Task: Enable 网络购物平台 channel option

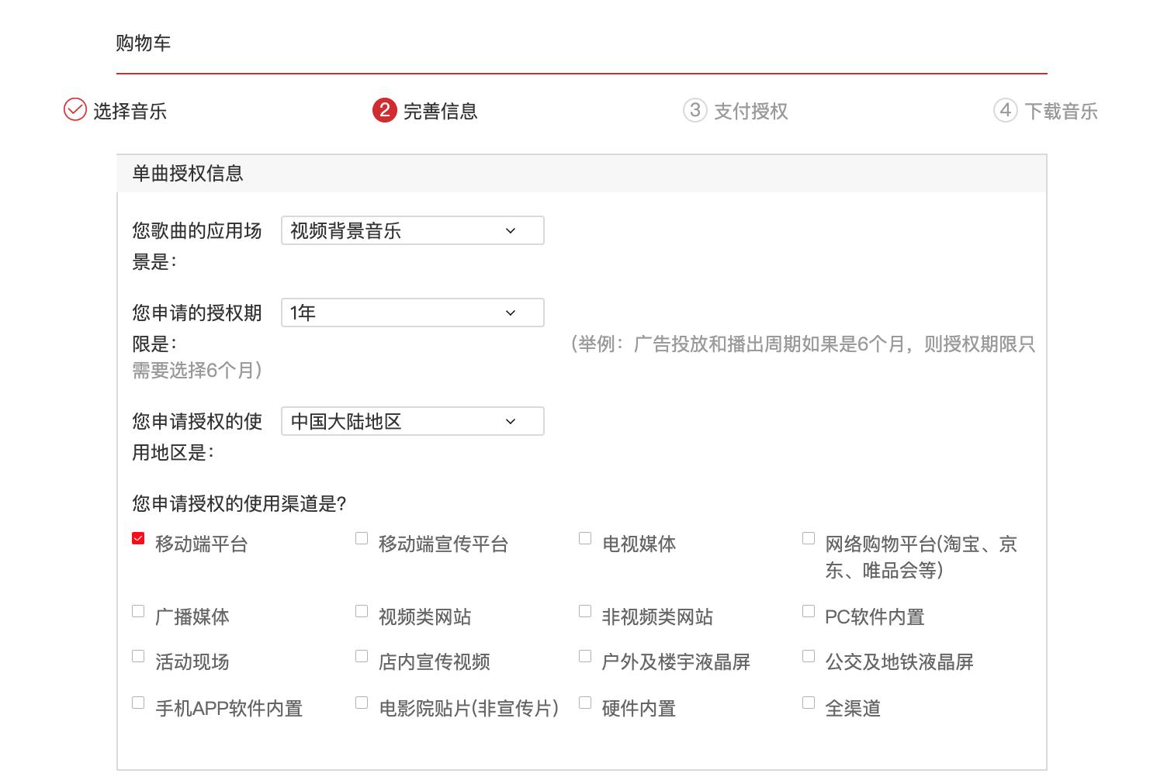Action: tap(808, 537)
